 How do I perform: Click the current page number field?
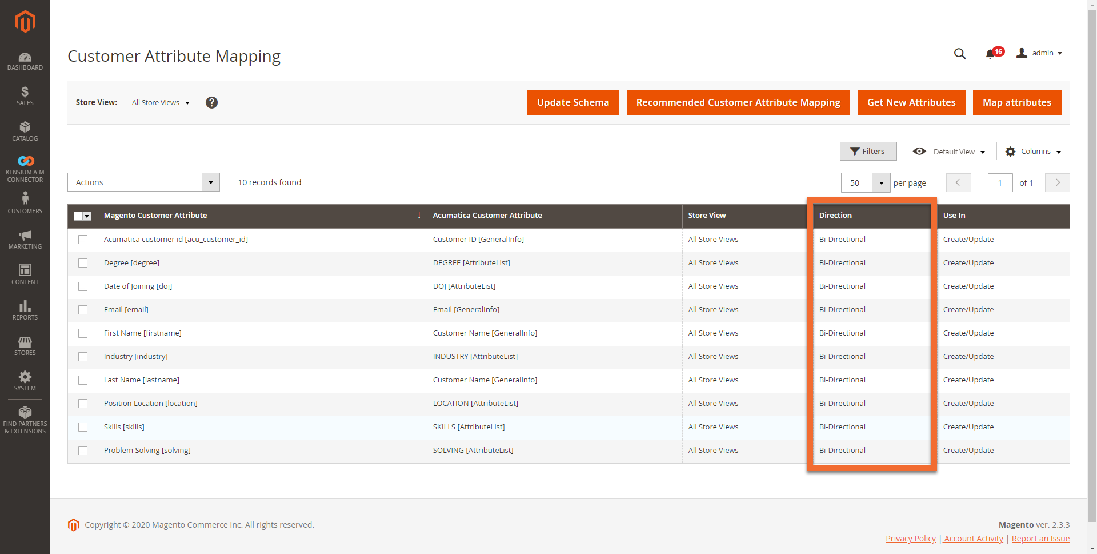(1000, 183)
